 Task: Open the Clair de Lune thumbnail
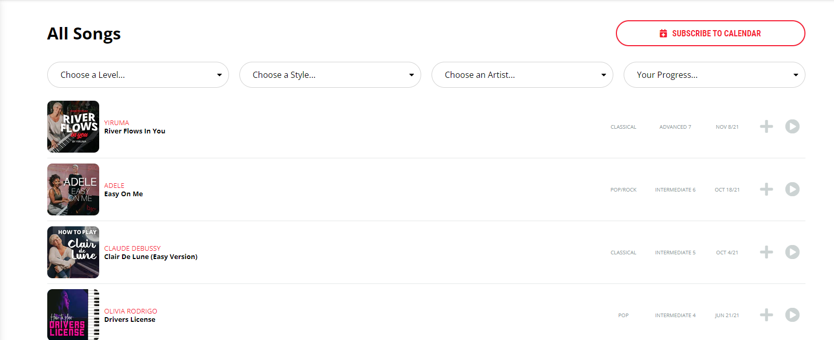[x=73, y=252]
